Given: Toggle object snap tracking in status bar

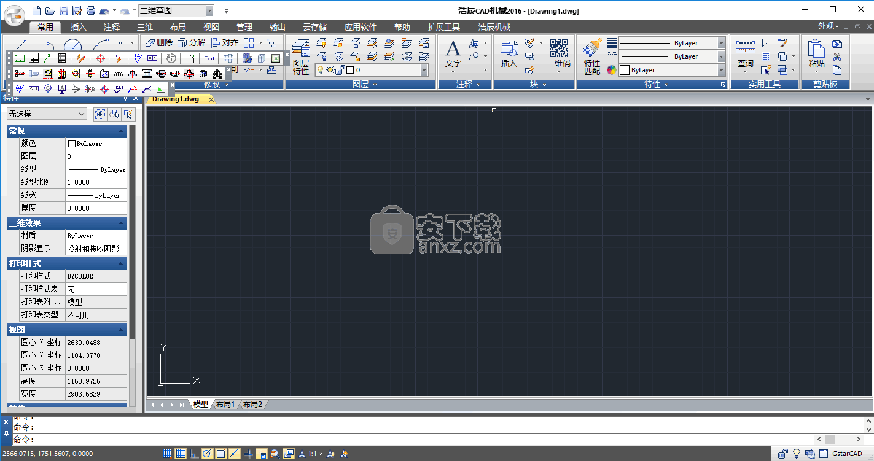Looking at the screenshot, I should (x=235, y=454).
